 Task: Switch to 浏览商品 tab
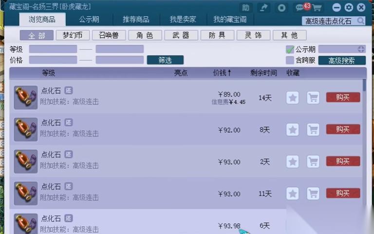click(42, 19)
